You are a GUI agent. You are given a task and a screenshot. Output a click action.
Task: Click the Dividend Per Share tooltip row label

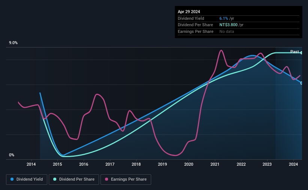(195, 25)
